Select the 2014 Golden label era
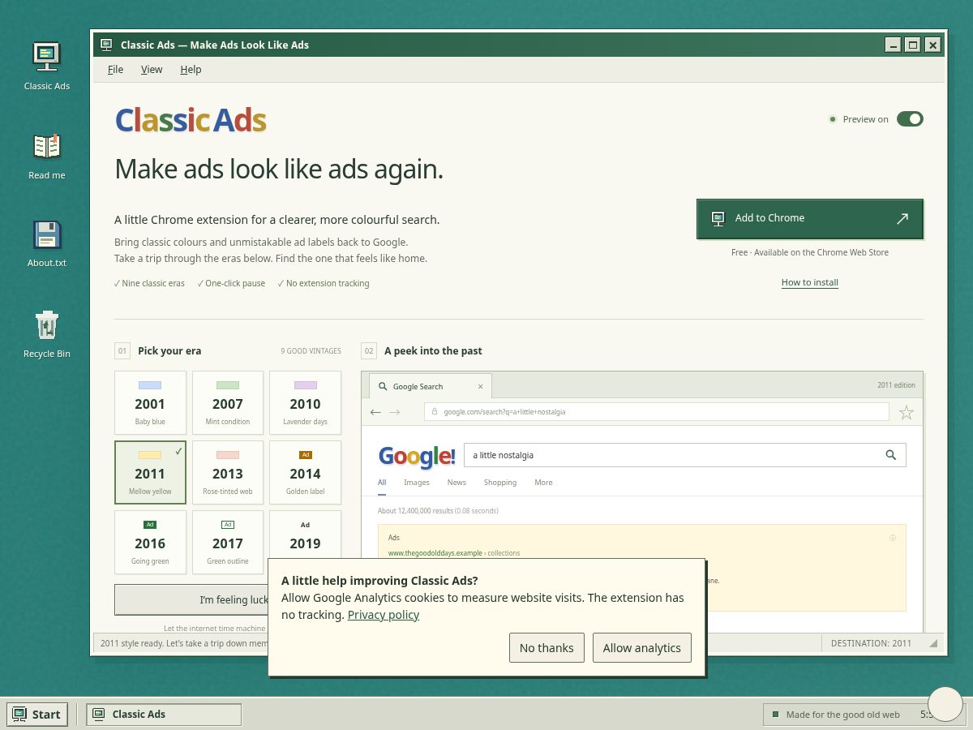Image resolution: width=973 pixels, height=730 pixels. [305, 472]
